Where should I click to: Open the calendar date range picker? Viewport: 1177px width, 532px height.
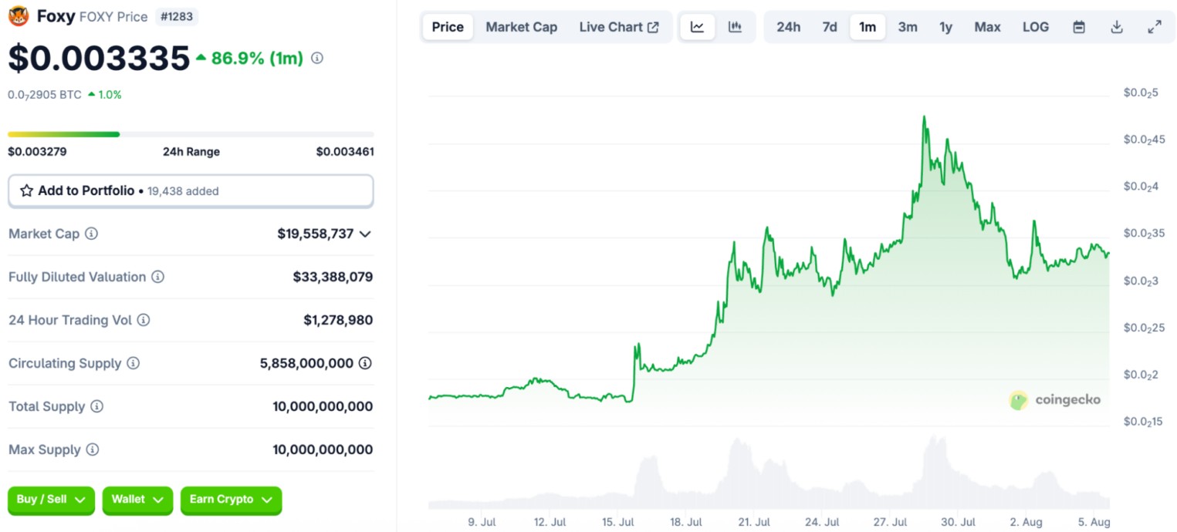[x=1079, y=27]
